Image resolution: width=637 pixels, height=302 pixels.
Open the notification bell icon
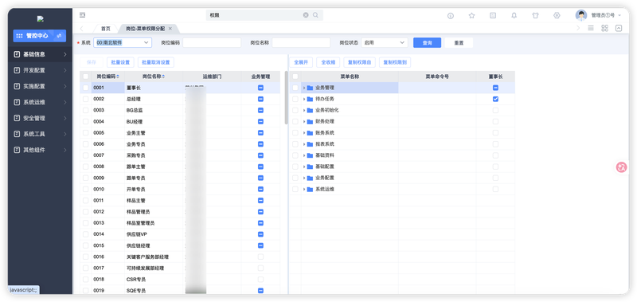(x=514, y=15)
